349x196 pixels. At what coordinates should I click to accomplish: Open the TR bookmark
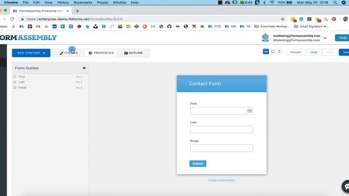(x=245, y=27)
